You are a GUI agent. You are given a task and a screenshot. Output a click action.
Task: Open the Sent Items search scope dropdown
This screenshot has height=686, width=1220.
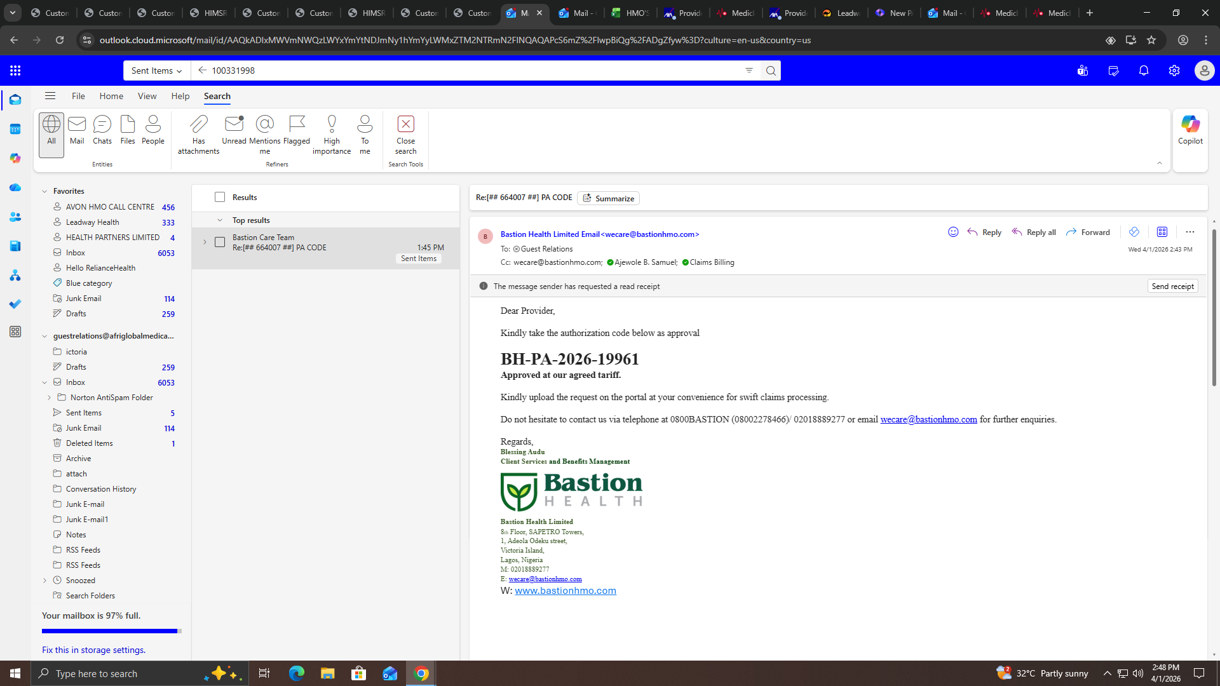[157, 71]
